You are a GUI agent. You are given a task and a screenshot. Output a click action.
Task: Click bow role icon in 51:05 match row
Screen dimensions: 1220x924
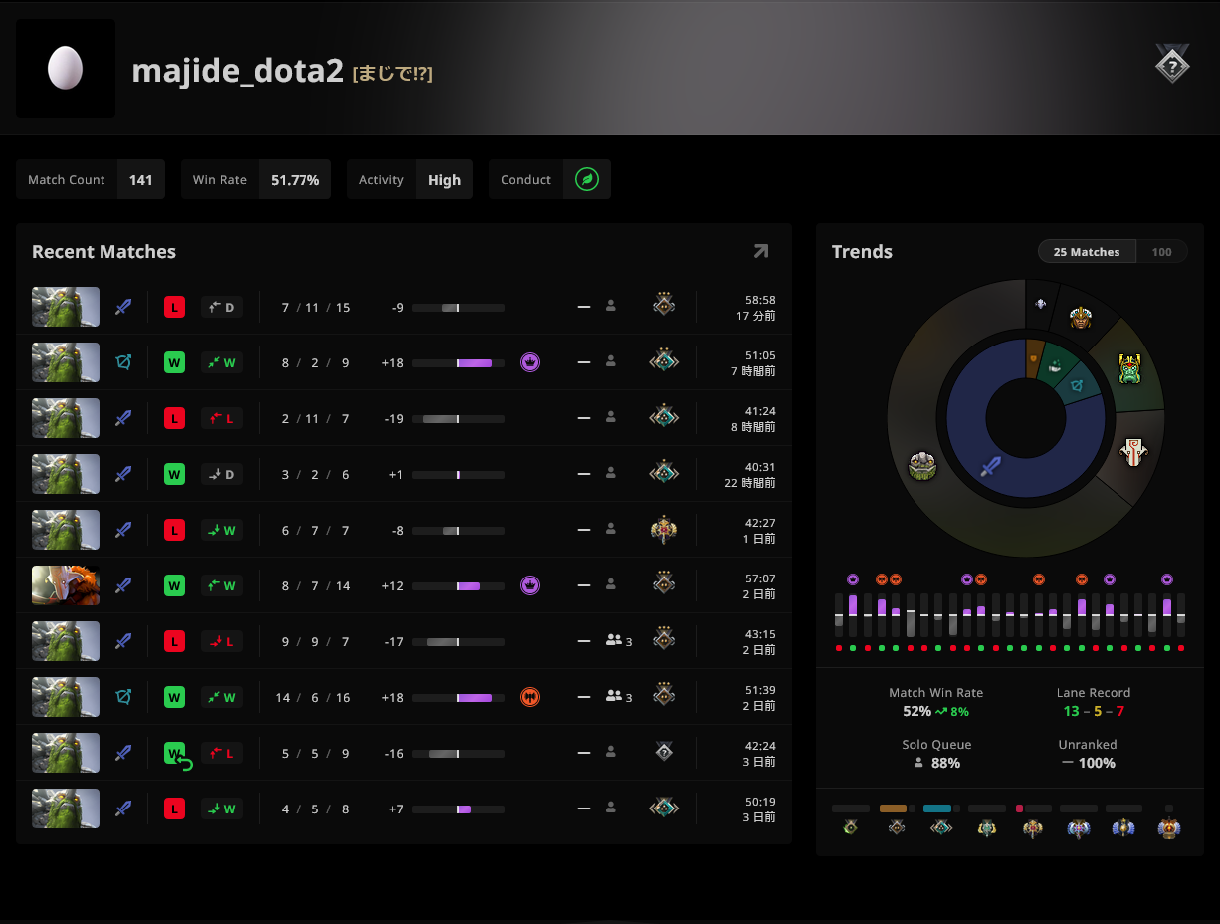[123, 362]
